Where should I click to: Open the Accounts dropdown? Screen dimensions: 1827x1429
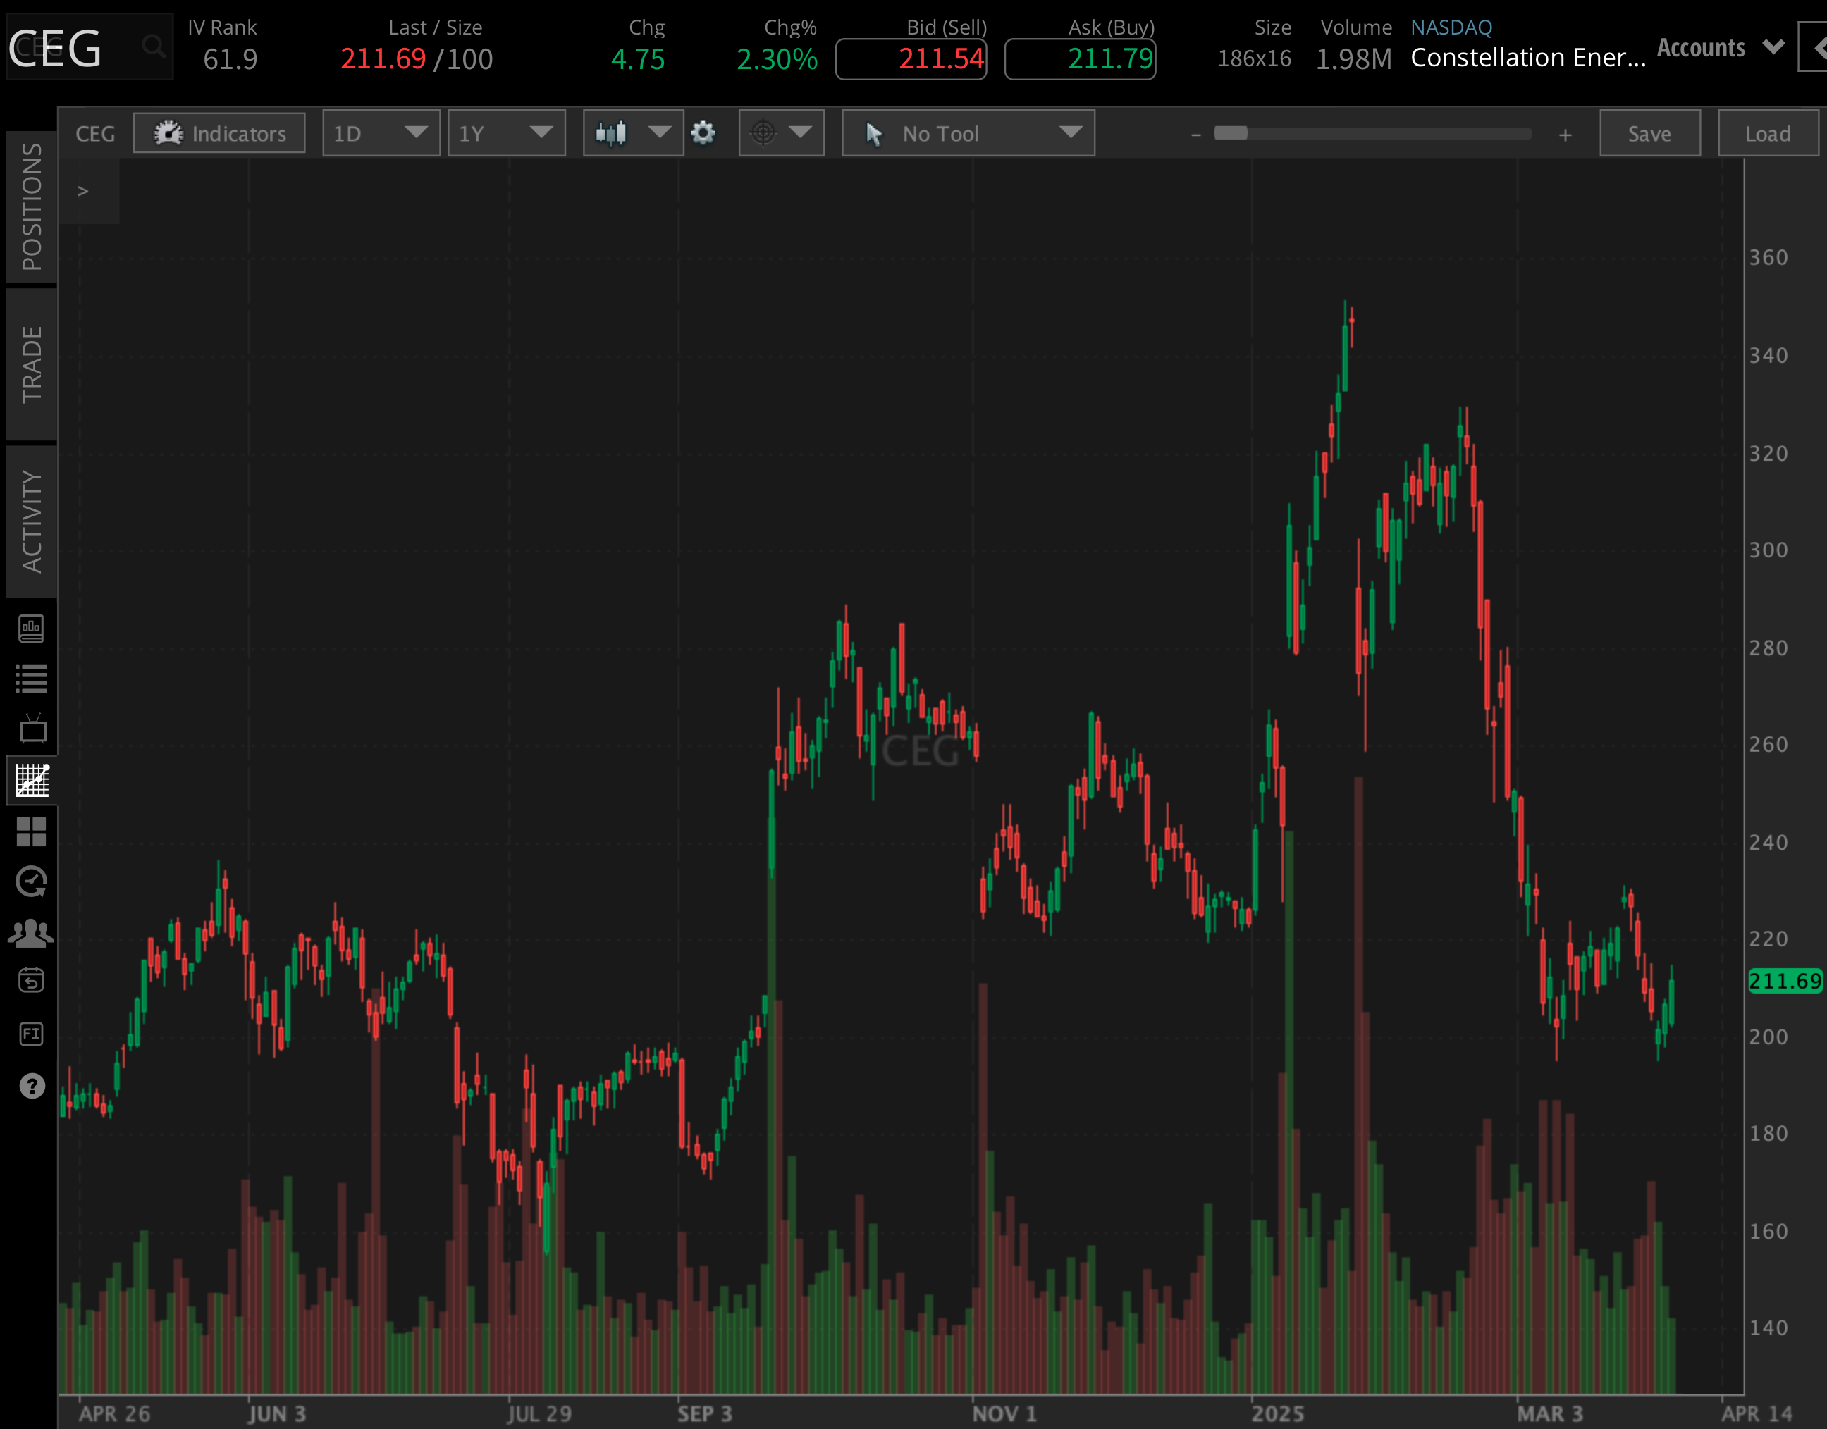point(1717,48)
